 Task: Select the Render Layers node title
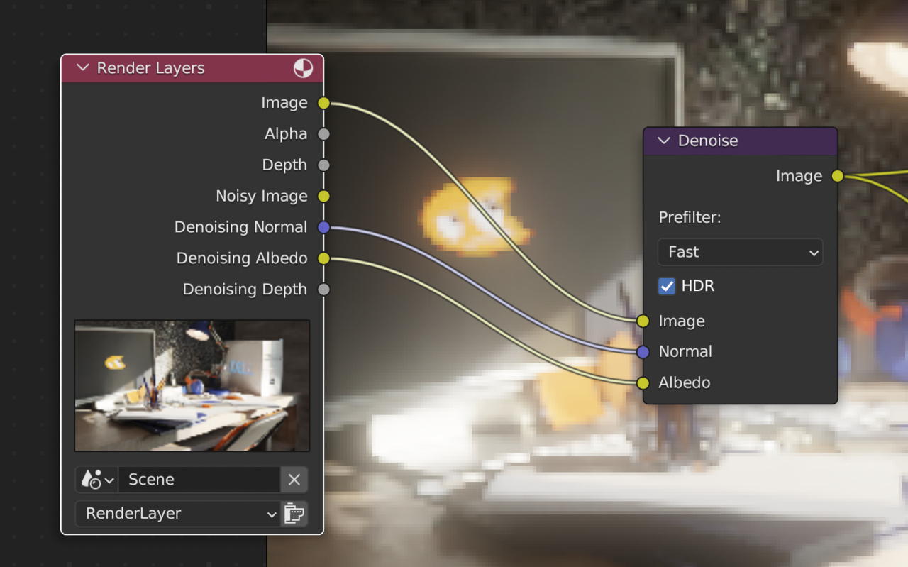pos(150,68)
